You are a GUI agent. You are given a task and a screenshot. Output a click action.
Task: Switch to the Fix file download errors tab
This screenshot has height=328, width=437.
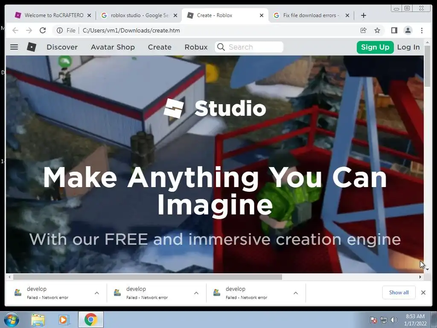click(312, 15)
